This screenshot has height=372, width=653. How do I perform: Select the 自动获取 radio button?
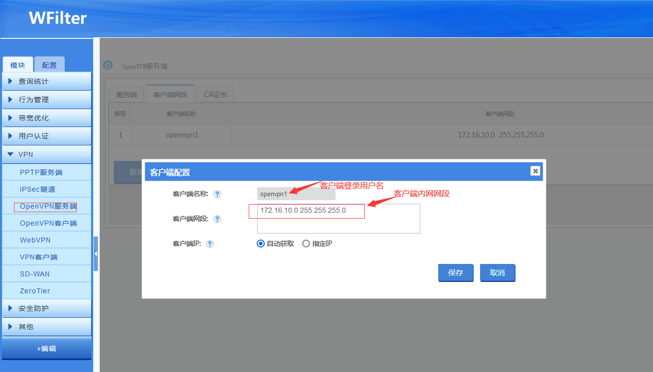261,244
